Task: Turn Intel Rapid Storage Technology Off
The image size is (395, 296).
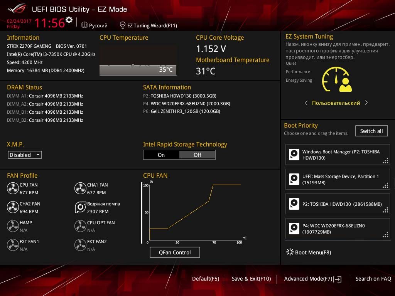Action: coord(197,155)
